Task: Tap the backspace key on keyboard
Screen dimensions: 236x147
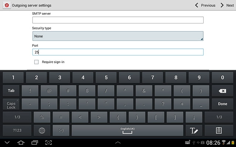Action: tap(222, 91)
